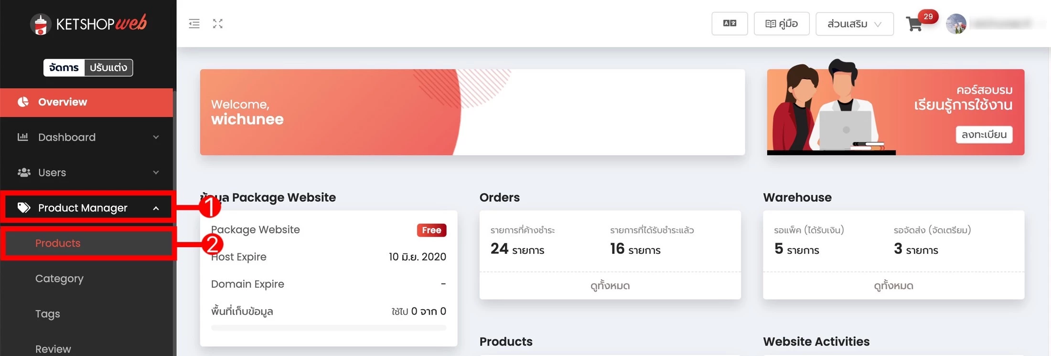This screenshot has height=356, width=1051.
Task: Open the Category menu item
Action: tap(59, 279)
